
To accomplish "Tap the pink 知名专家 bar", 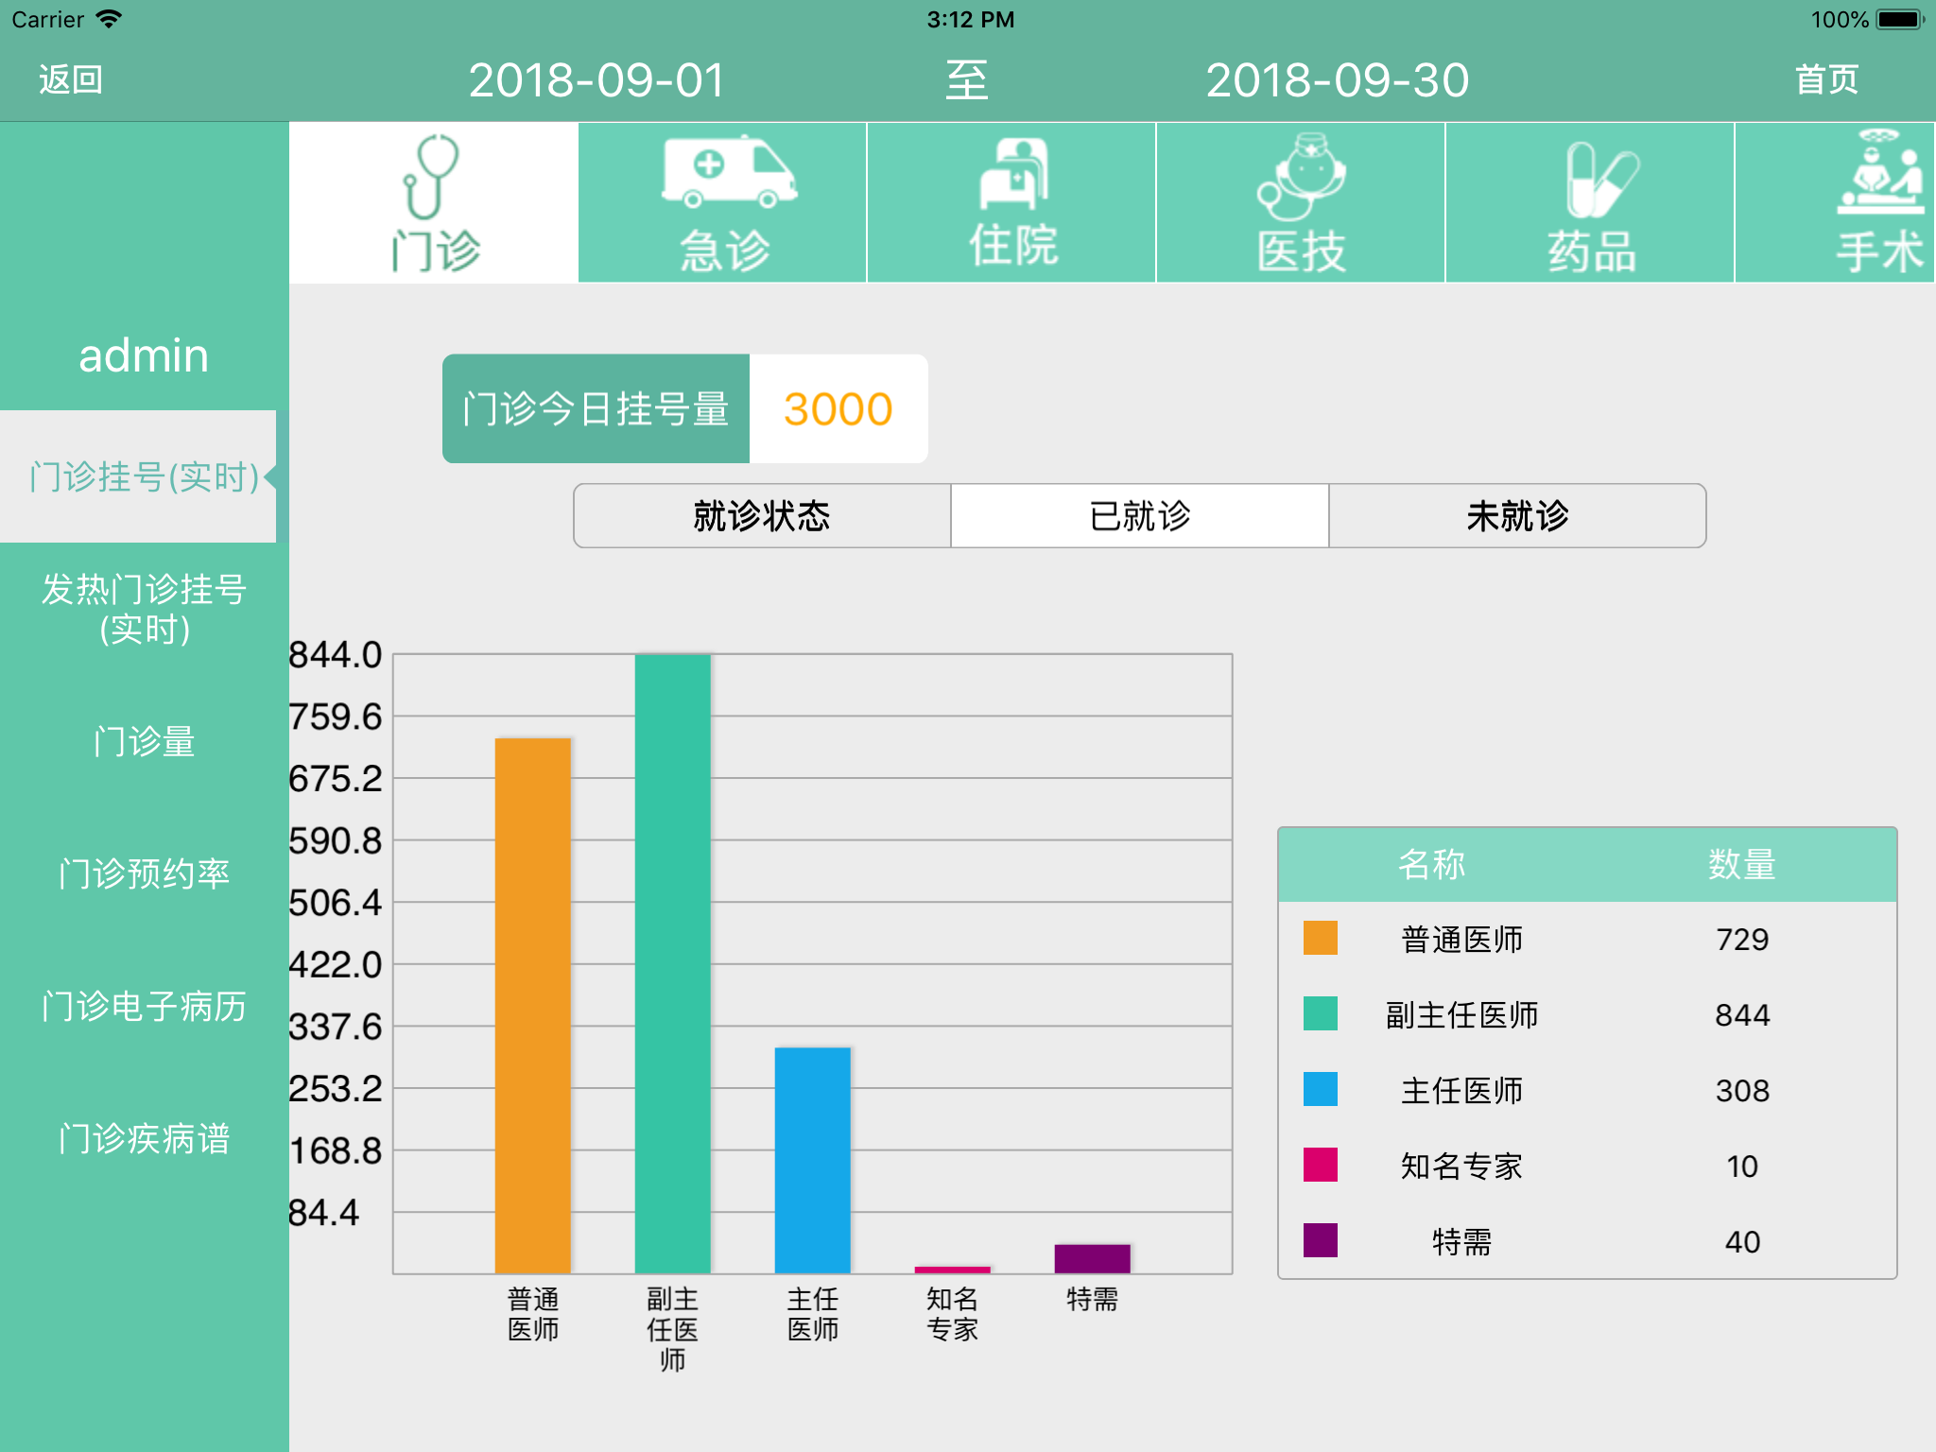I will coord(952,1270).
